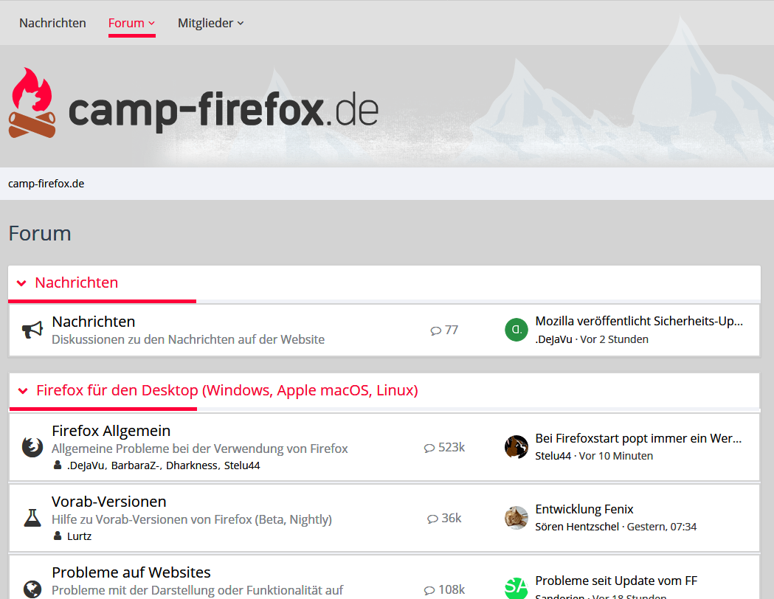Open moderator .DeJaVu under Firefox Allgemein

(86, 465)
